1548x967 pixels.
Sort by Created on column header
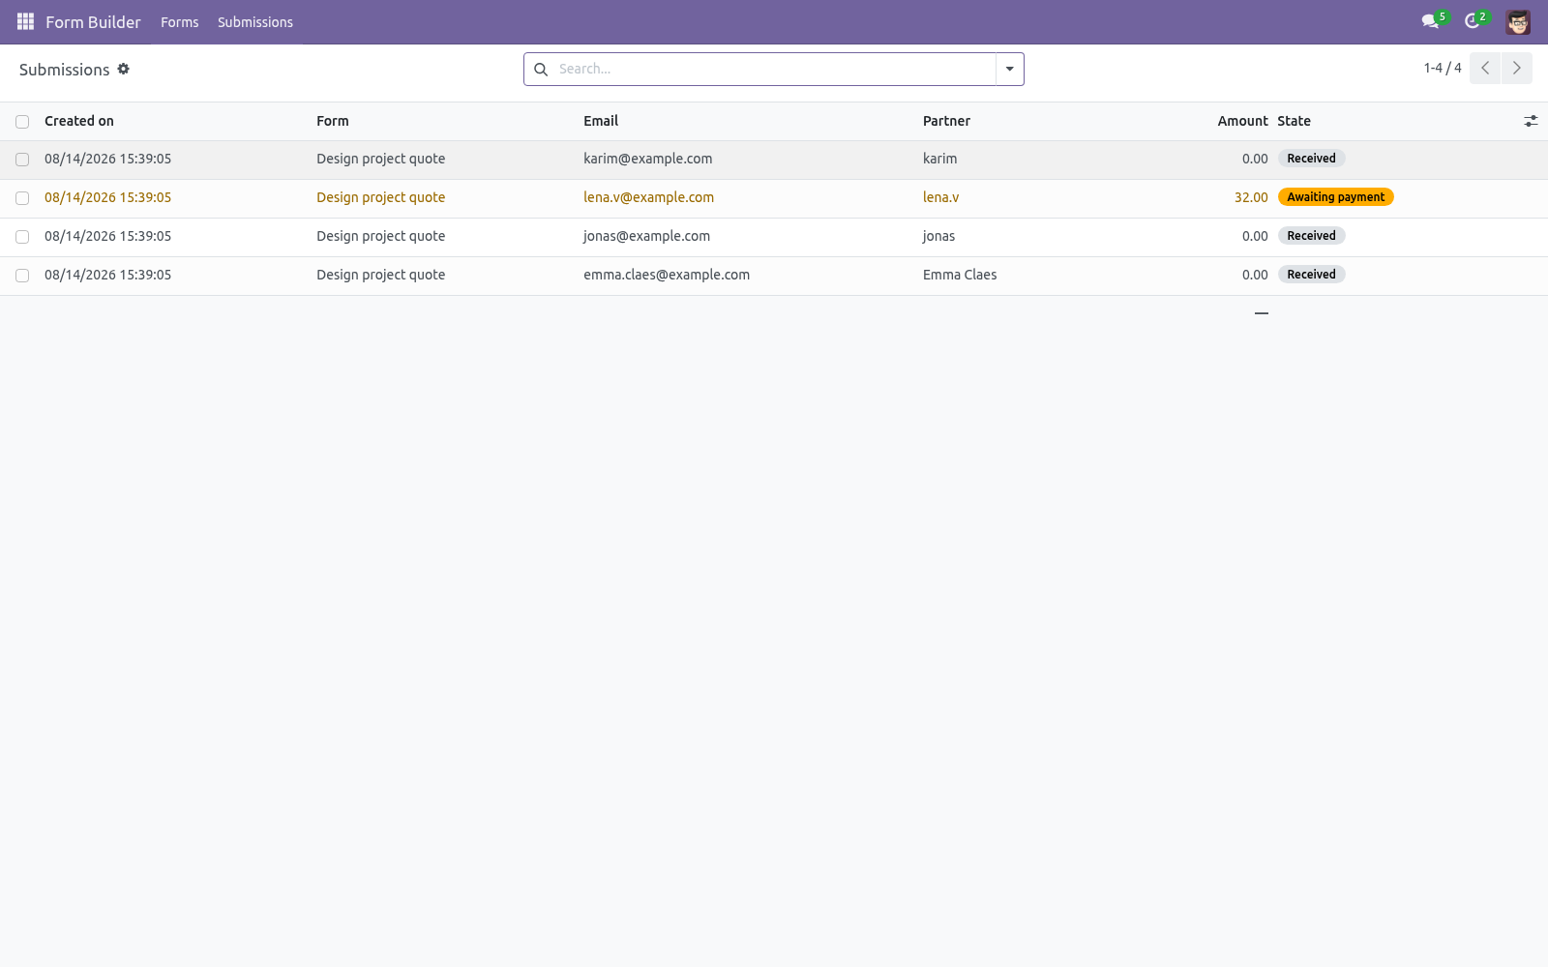point(79,121)
